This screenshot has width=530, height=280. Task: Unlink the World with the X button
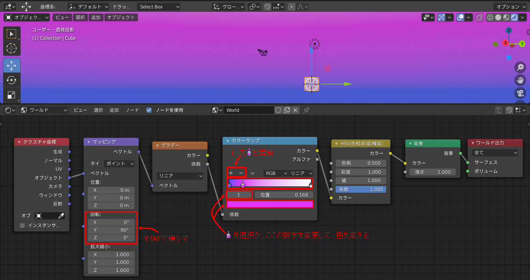coord(295,110)
